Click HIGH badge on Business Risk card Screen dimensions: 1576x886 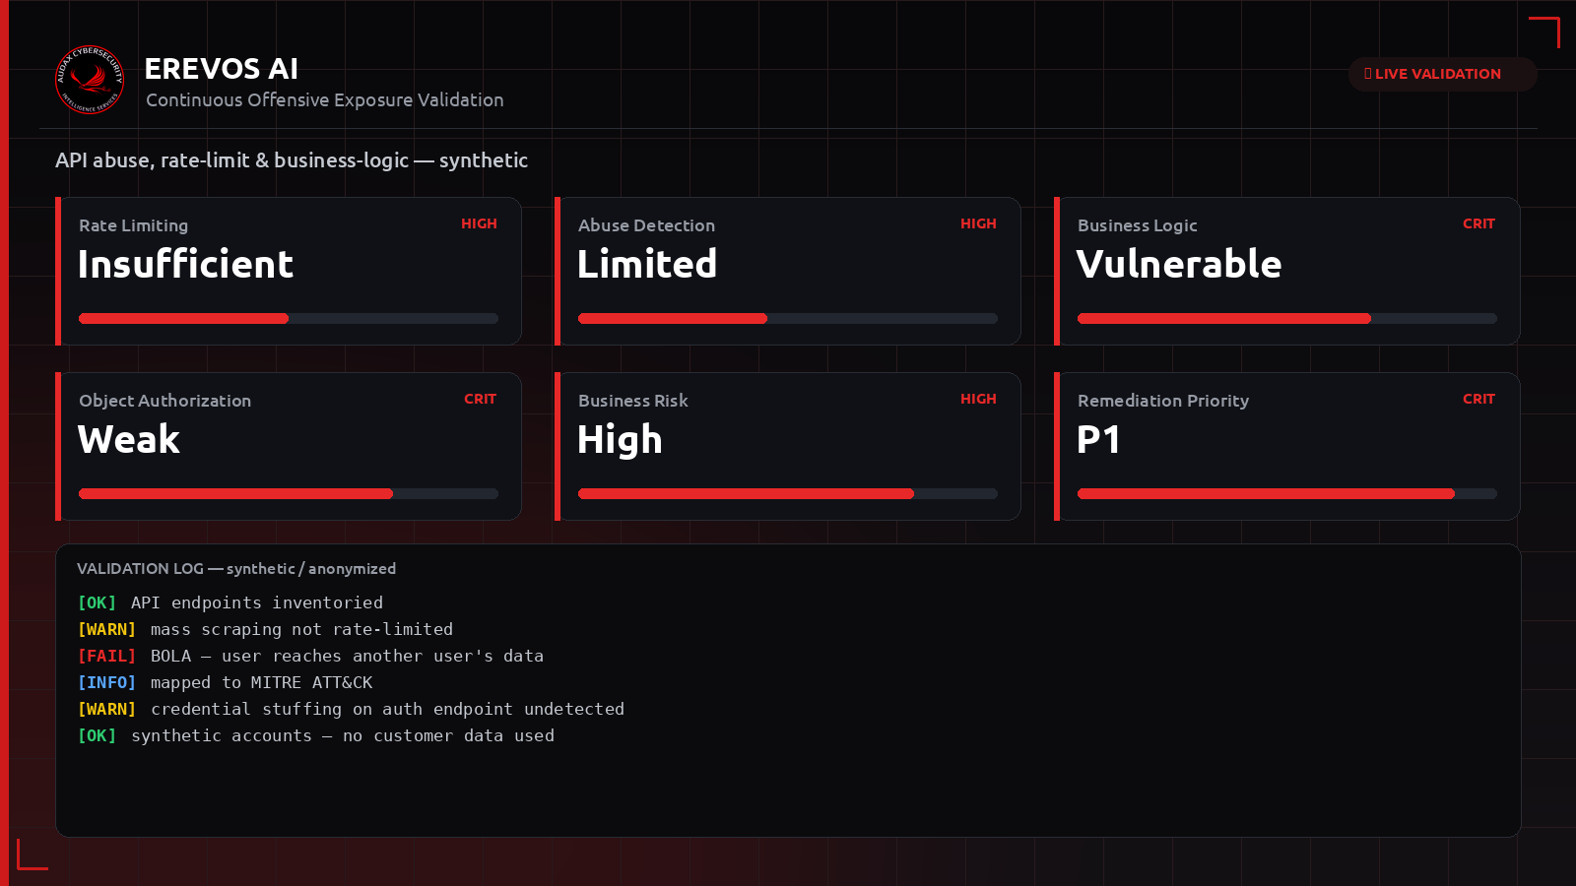[x=978, y=399]
